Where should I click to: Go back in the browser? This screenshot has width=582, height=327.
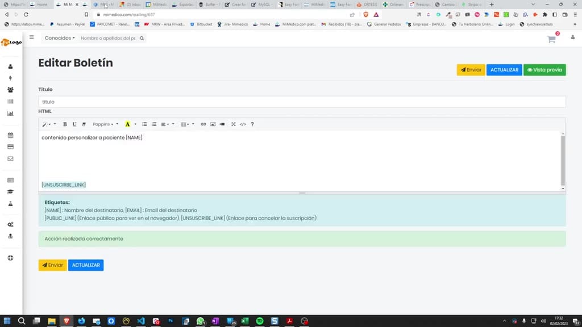7,14
